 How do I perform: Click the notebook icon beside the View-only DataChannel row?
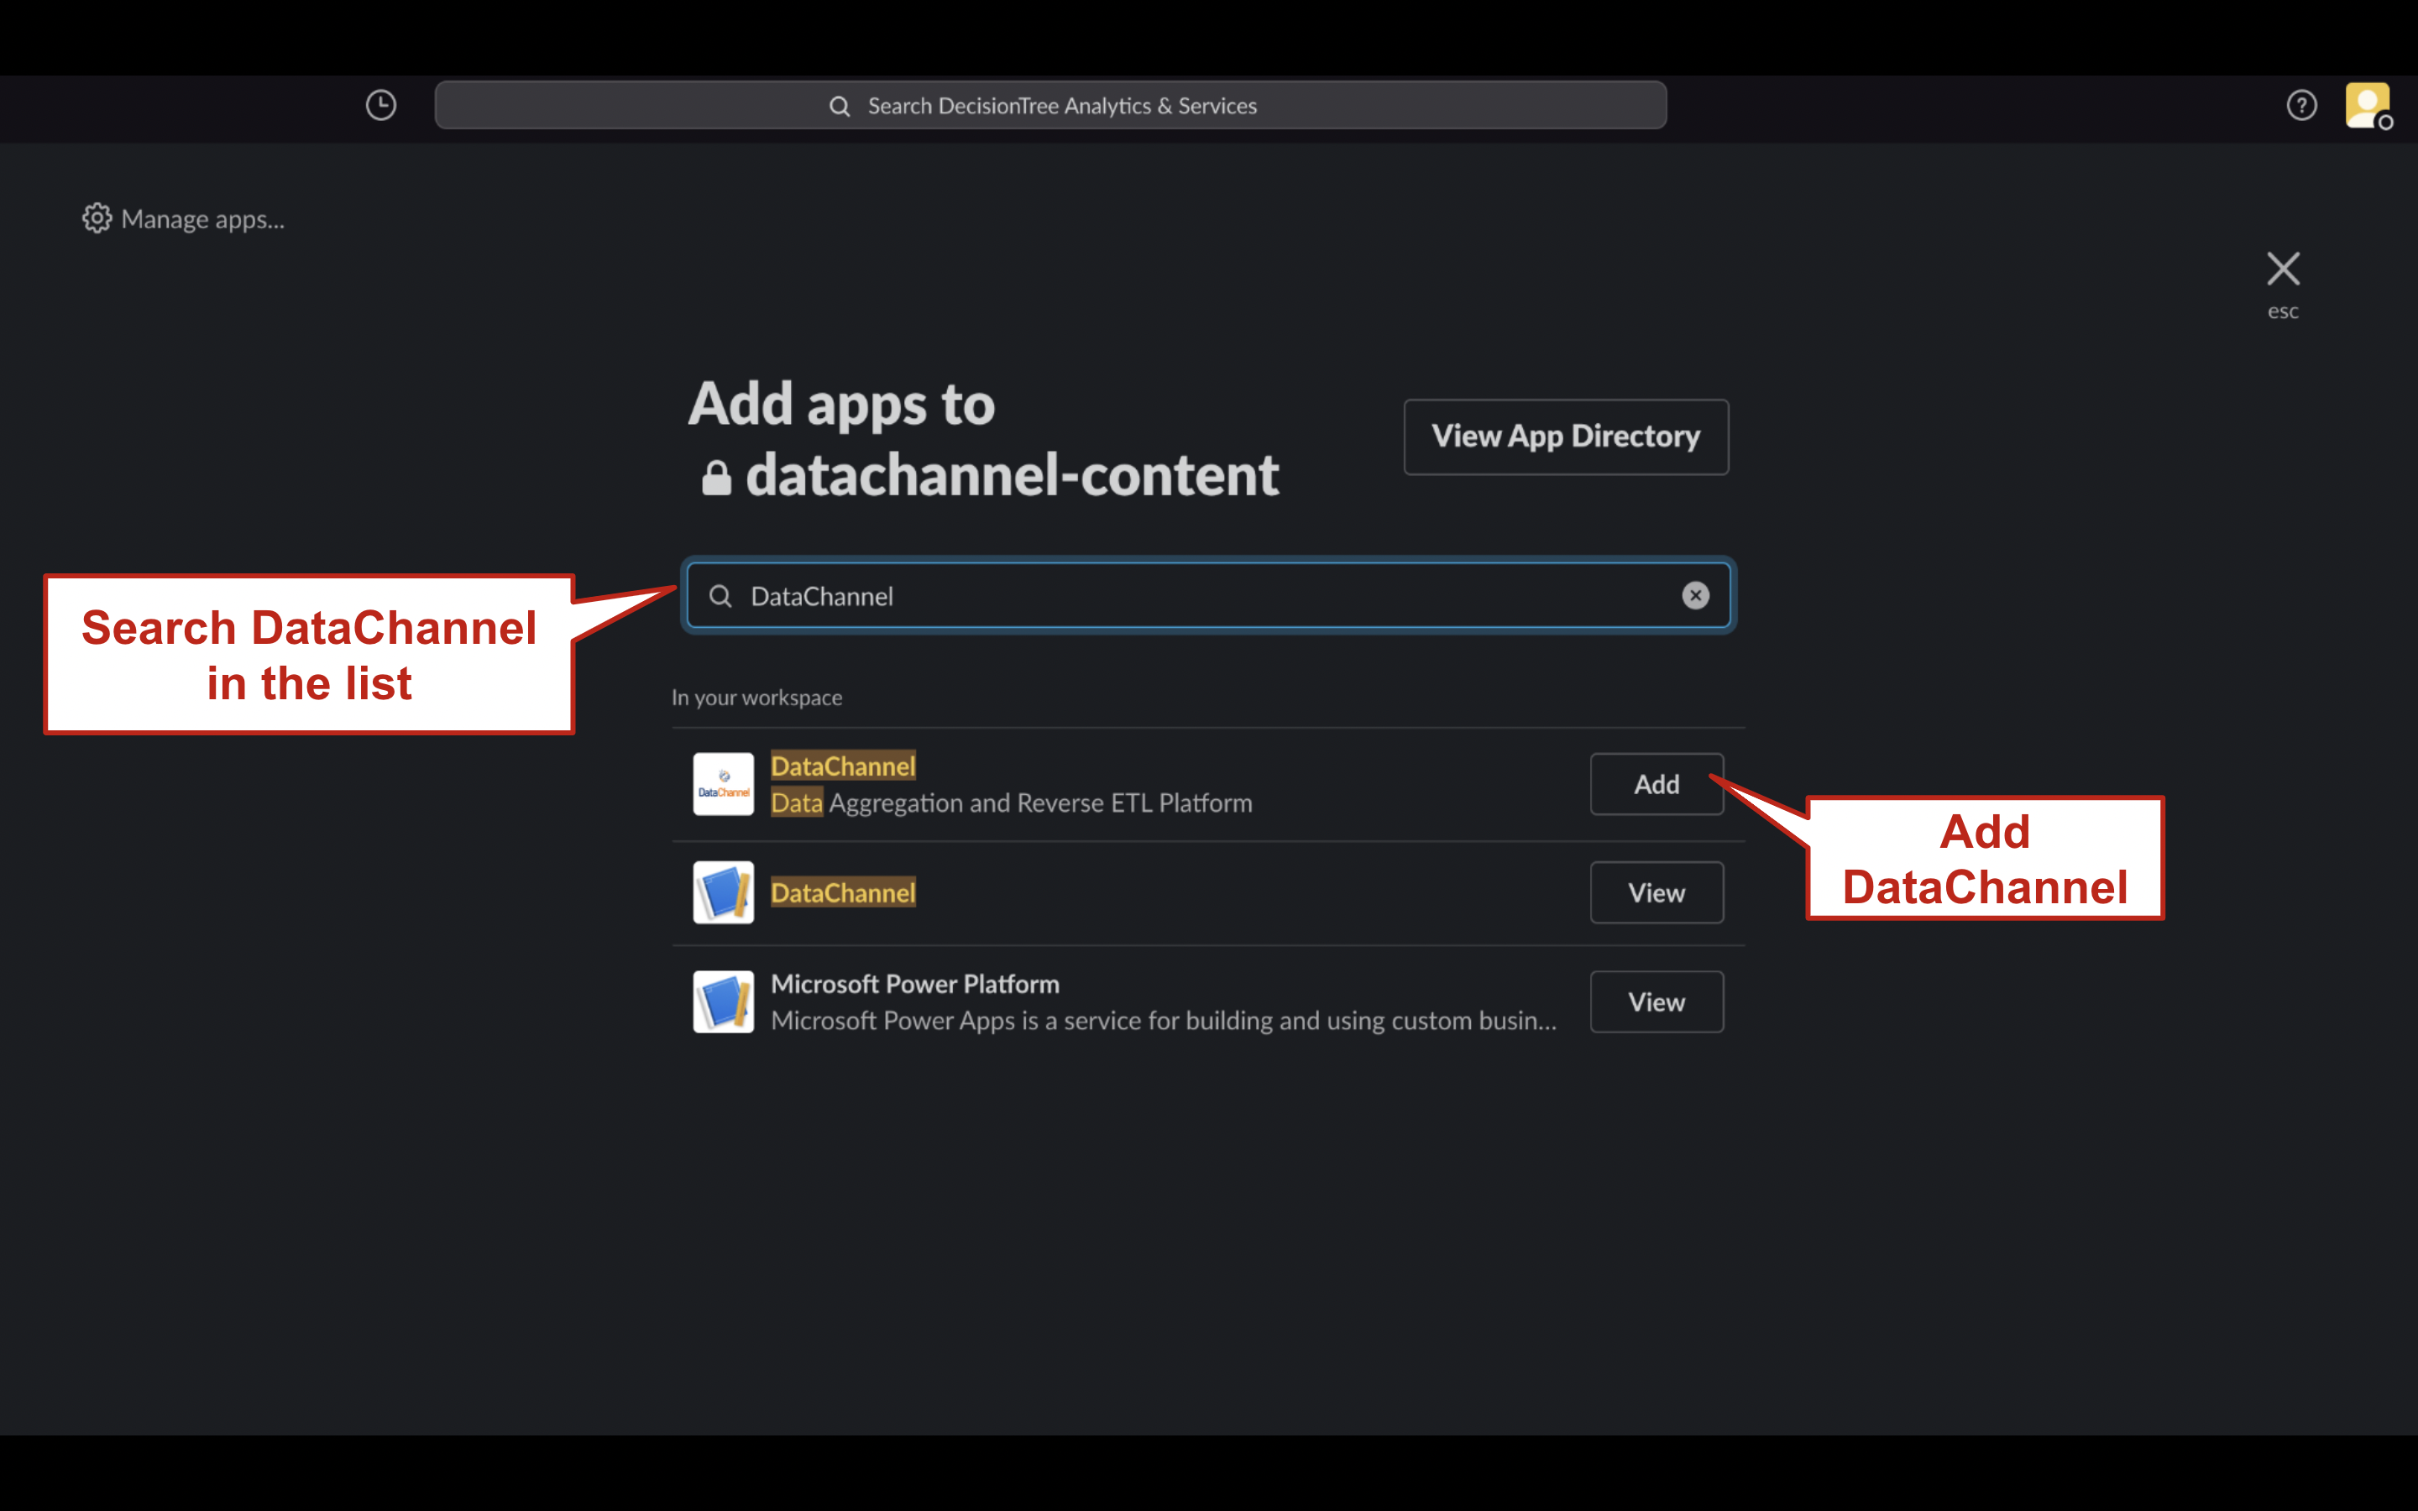(724, 892)
